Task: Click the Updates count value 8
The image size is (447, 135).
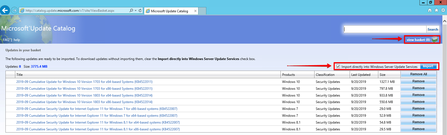Action: click(20, 67)
